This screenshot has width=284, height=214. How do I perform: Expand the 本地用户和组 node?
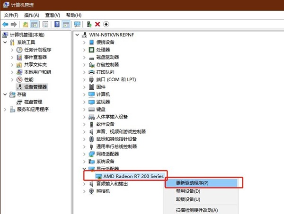click(12, 72)
